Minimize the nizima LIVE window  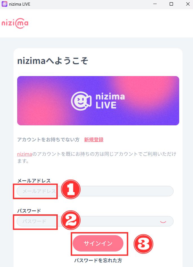coord(154,4)
